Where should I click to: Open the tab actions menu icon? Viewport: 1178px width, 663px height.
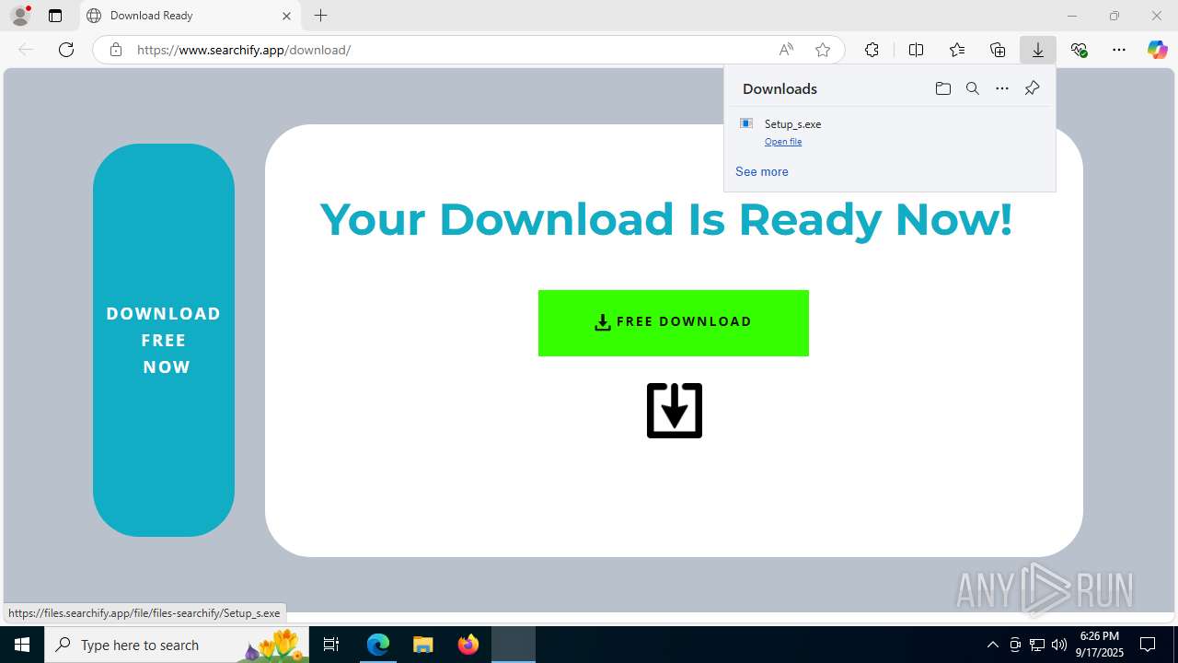[55, 16]
